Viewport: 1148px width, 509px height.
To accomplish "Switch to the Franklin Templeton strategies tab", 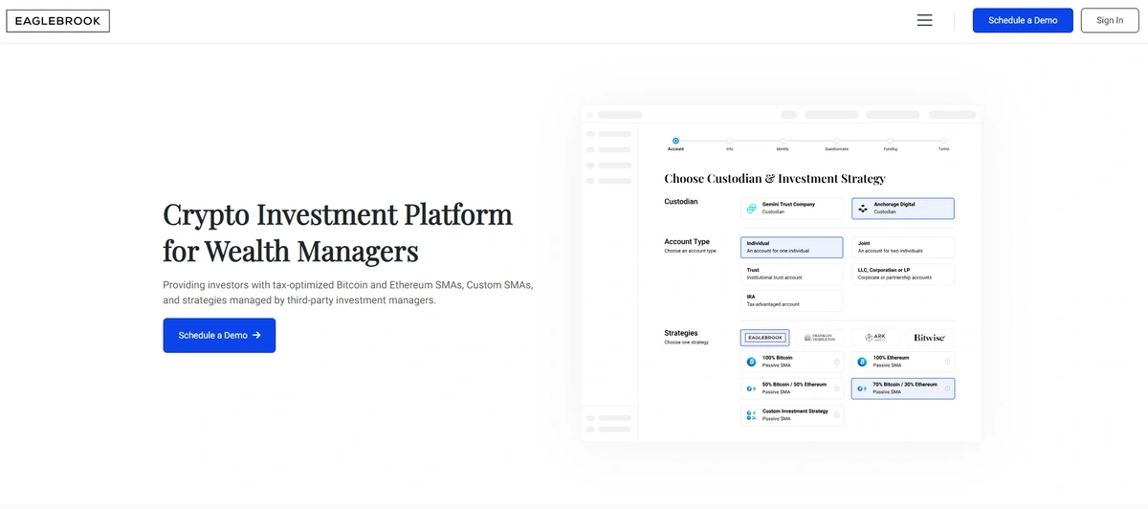I will (x=820, y=338).
